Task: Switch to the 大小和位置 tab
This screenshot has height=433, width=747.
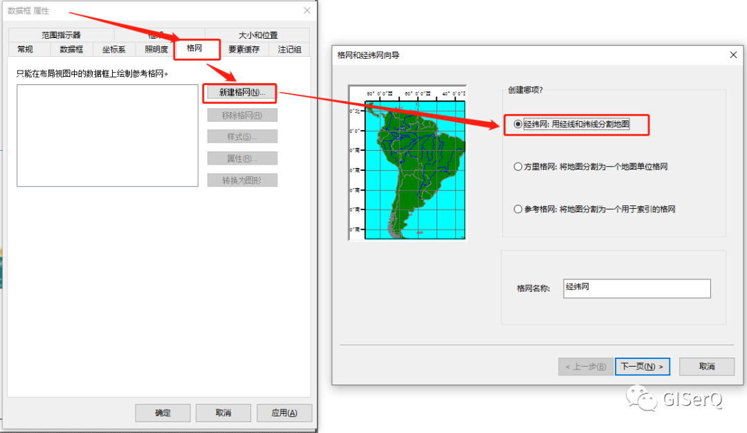Action: point(258,35)
